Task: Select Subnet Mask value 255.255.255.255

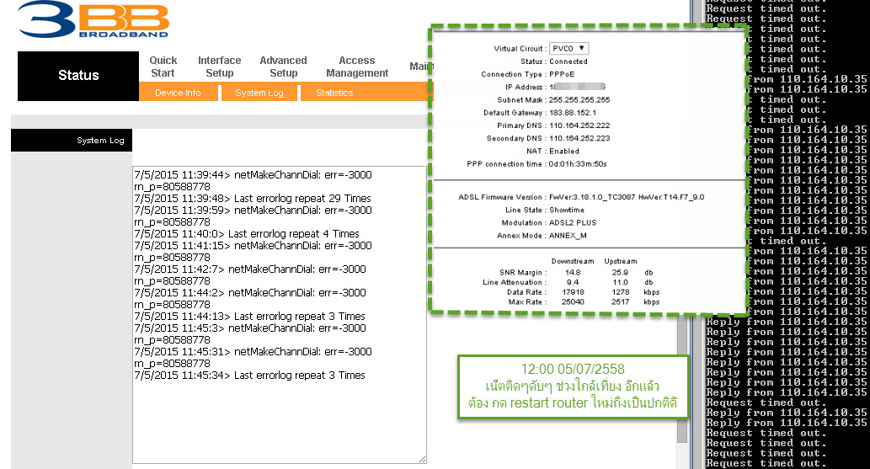Action: (x=579, y=100)
